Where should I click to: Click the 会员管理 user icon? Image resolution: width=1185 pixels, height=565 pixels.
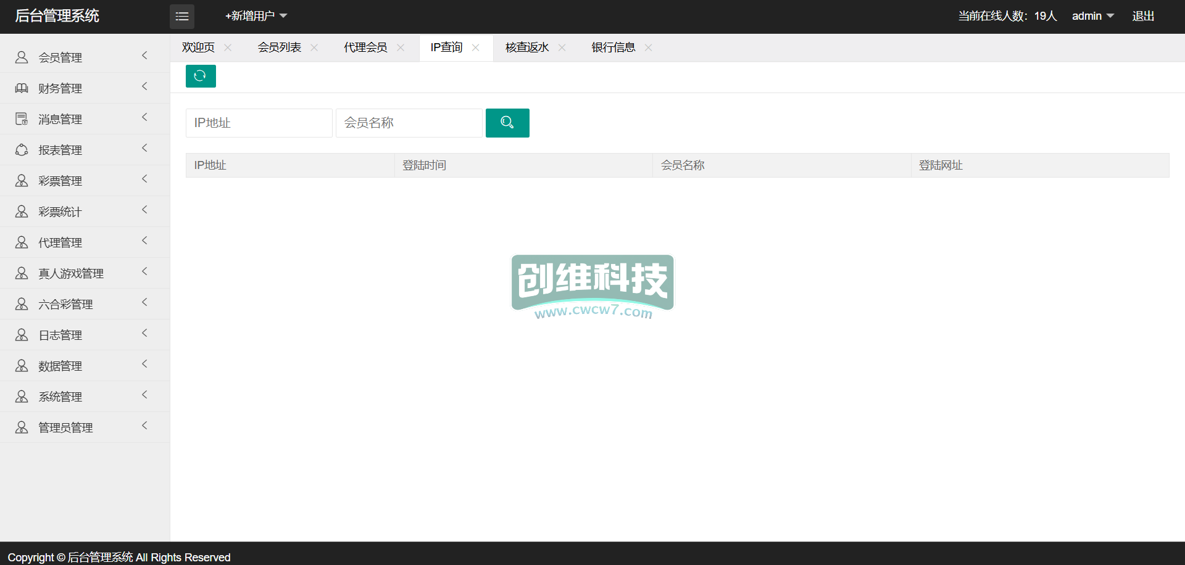(22, 57)
